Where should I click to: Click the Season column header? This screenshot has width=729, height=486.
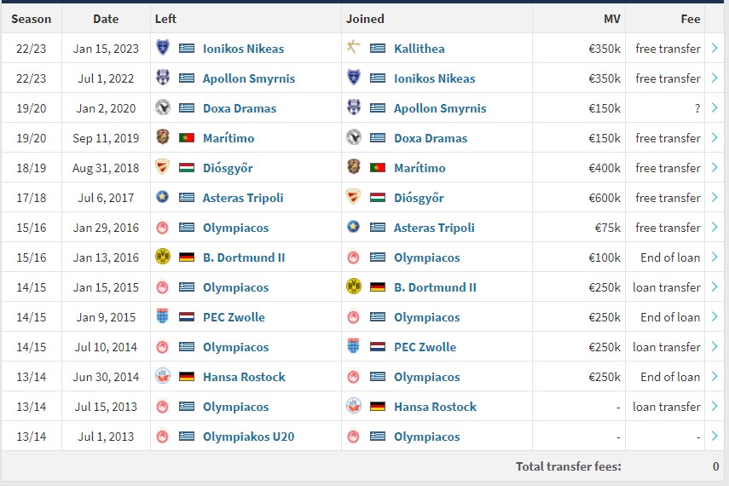32,19
